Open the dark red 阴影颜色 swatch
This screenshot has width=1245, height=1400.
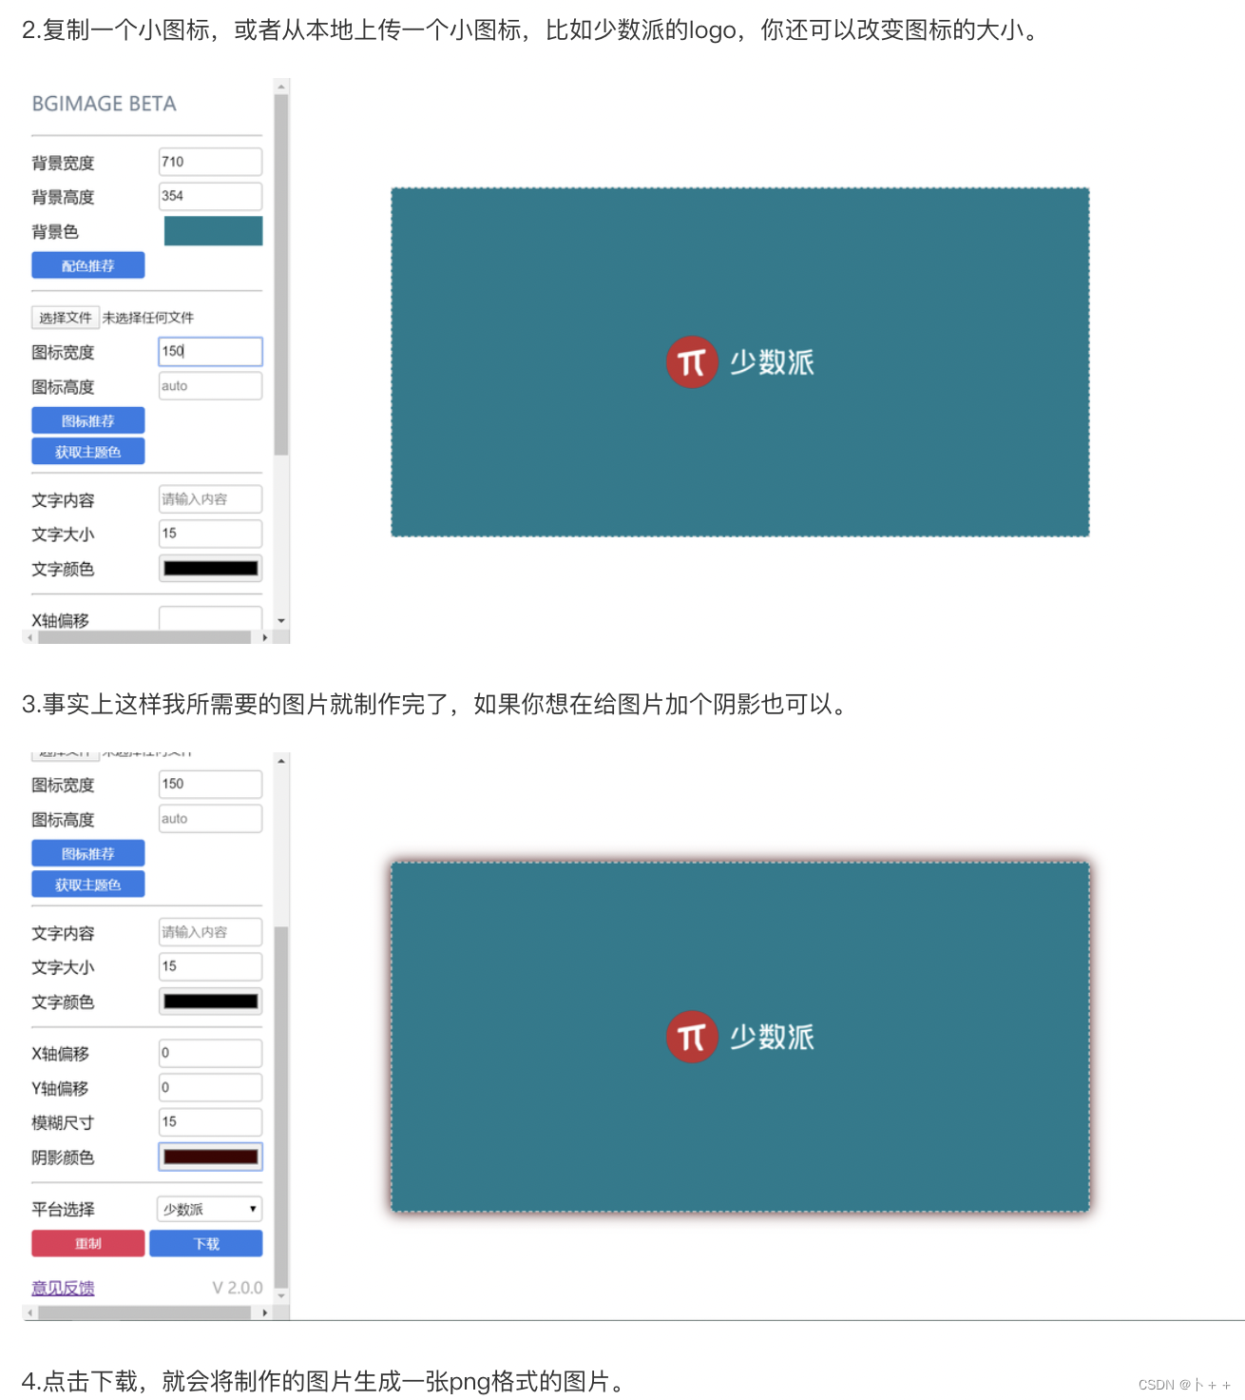tap(211, 1157)
